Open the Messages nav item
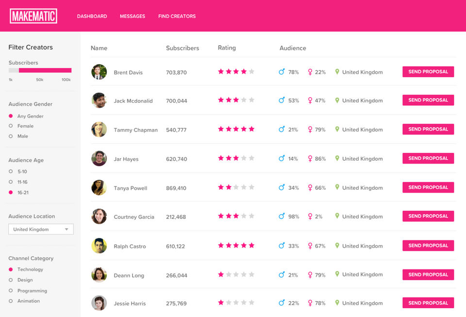This screenshot has height=317, width=466. pyautogui.click(x=133, y=16)
